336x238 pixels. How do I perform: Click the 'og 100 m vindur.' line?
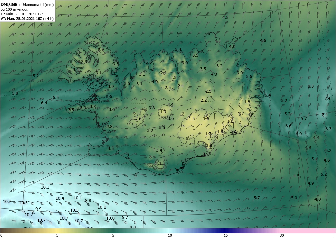(14, 9)
